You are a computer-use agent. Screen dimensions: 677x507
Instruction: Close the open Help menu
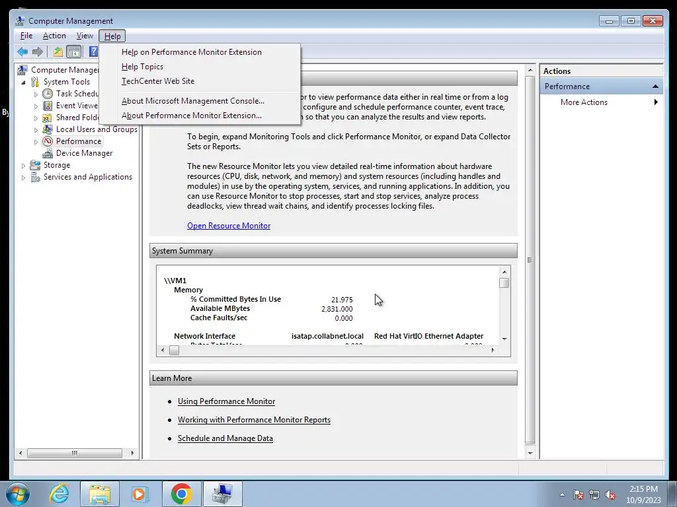[x=112, y=36]
